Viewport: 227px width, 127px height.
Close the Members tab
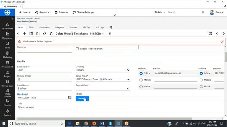[20, 6]
